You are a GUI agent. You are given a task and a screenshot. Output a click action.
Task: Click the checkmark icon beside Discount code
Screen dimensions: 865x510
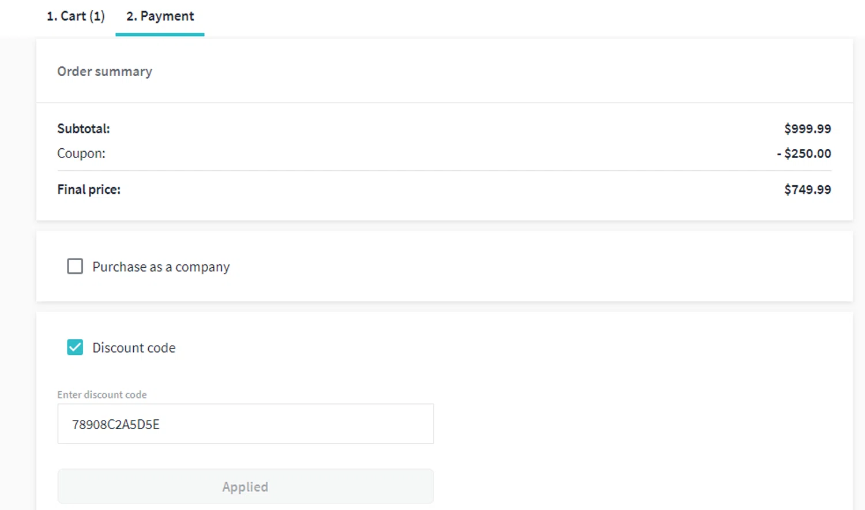[75, 347]
